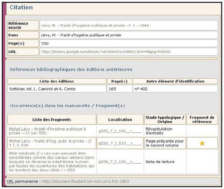Screen dimensions: 224x189
Task: Click 'Liste des éditions' column header
Action: tap(57, 81)
